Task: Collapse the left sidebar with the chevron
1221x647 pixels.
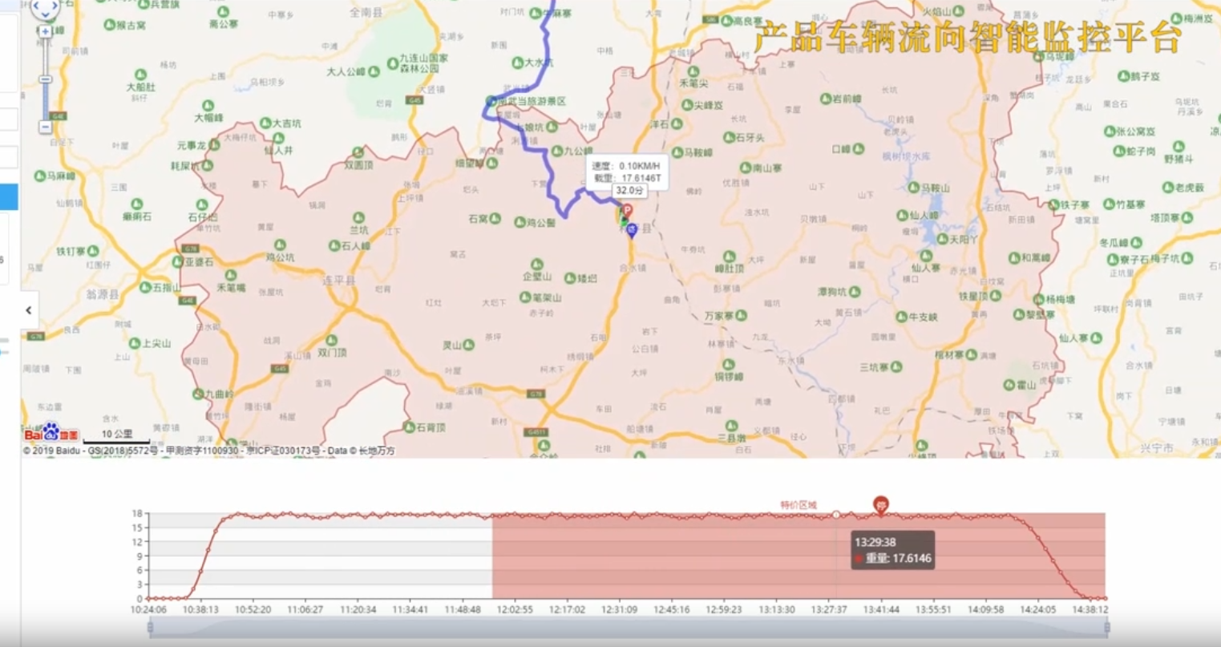Action: 29,310
